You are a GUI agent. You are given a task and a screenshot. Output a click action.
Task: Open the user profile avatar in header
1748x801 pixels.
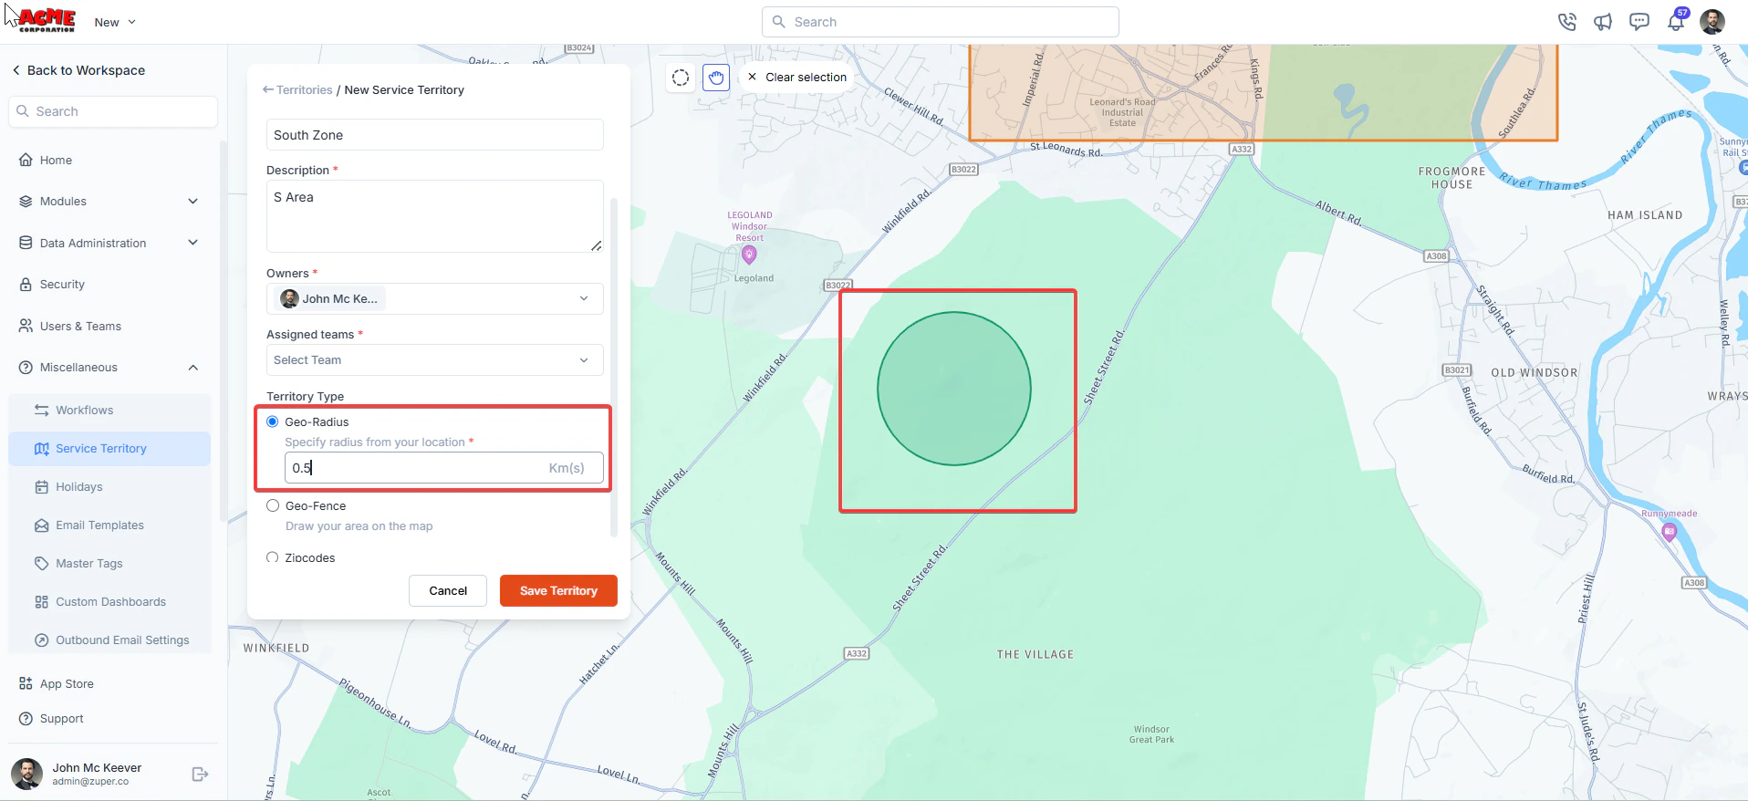pos(1712,22)
